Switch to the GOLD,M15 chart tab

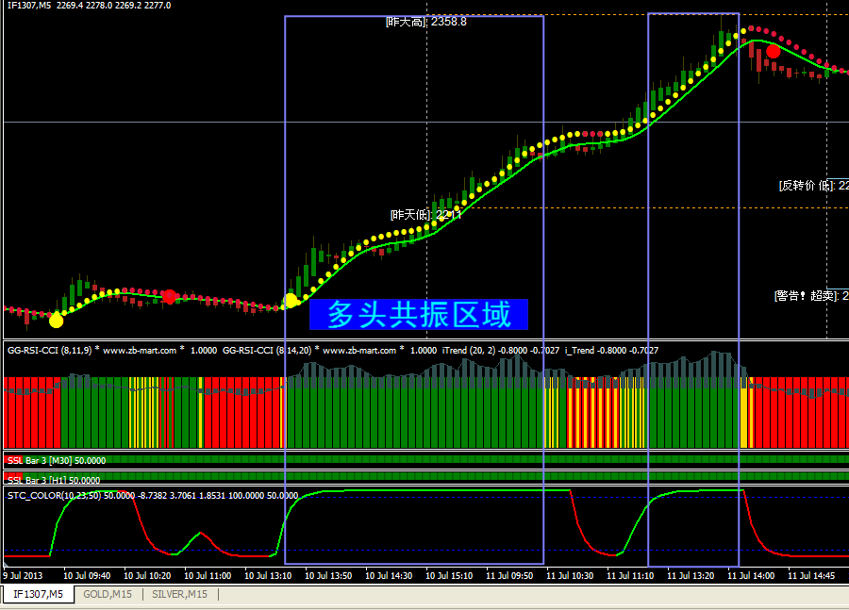[x=107, y=594]
